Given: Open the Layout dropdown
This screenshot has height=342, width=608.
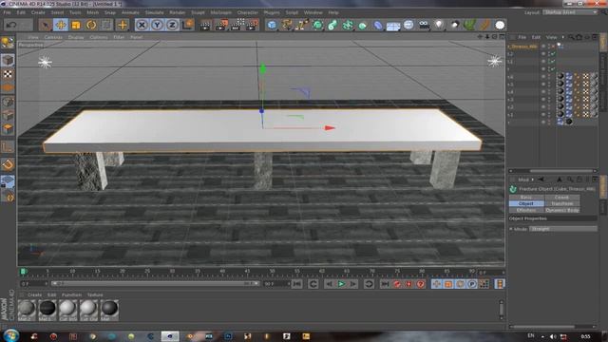Looking at the screenshot, I should [570, 12].
